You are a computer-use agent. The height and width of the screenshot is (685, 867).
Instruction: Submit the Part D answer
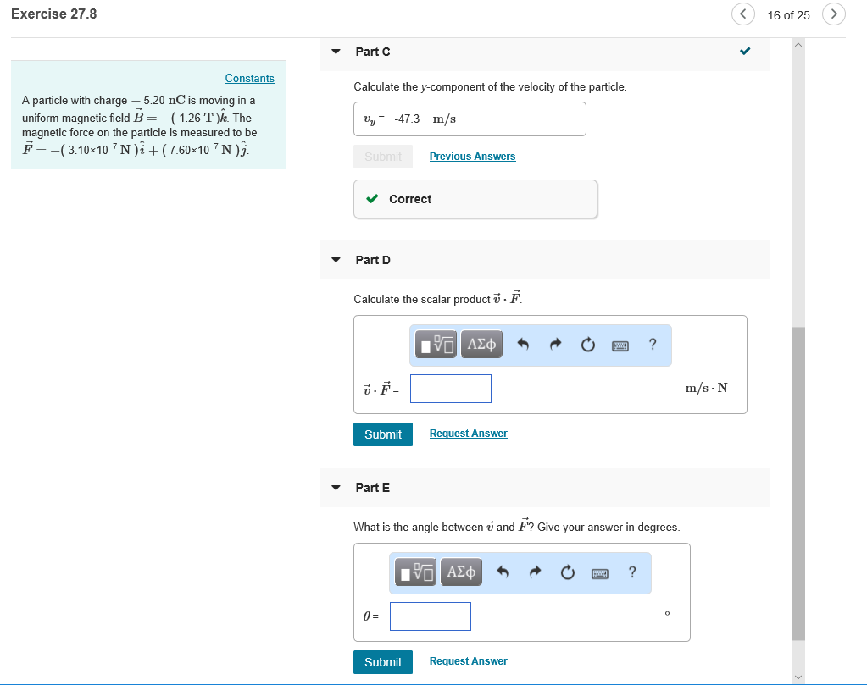tap(382, 434)
